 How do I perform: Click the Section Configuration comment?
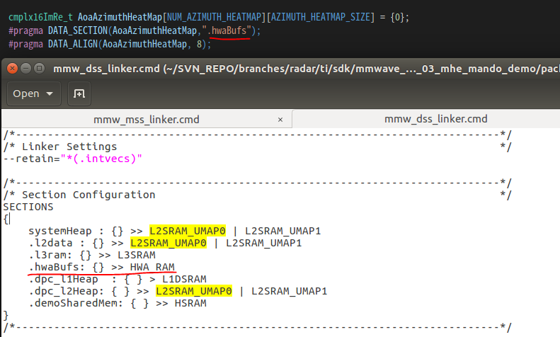88,195
